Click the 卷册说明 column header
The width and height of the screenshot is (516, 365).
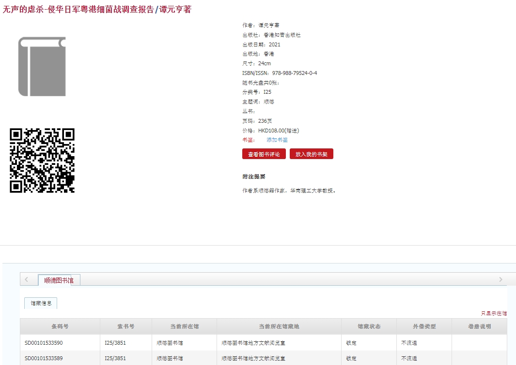[x=480, y=326]
